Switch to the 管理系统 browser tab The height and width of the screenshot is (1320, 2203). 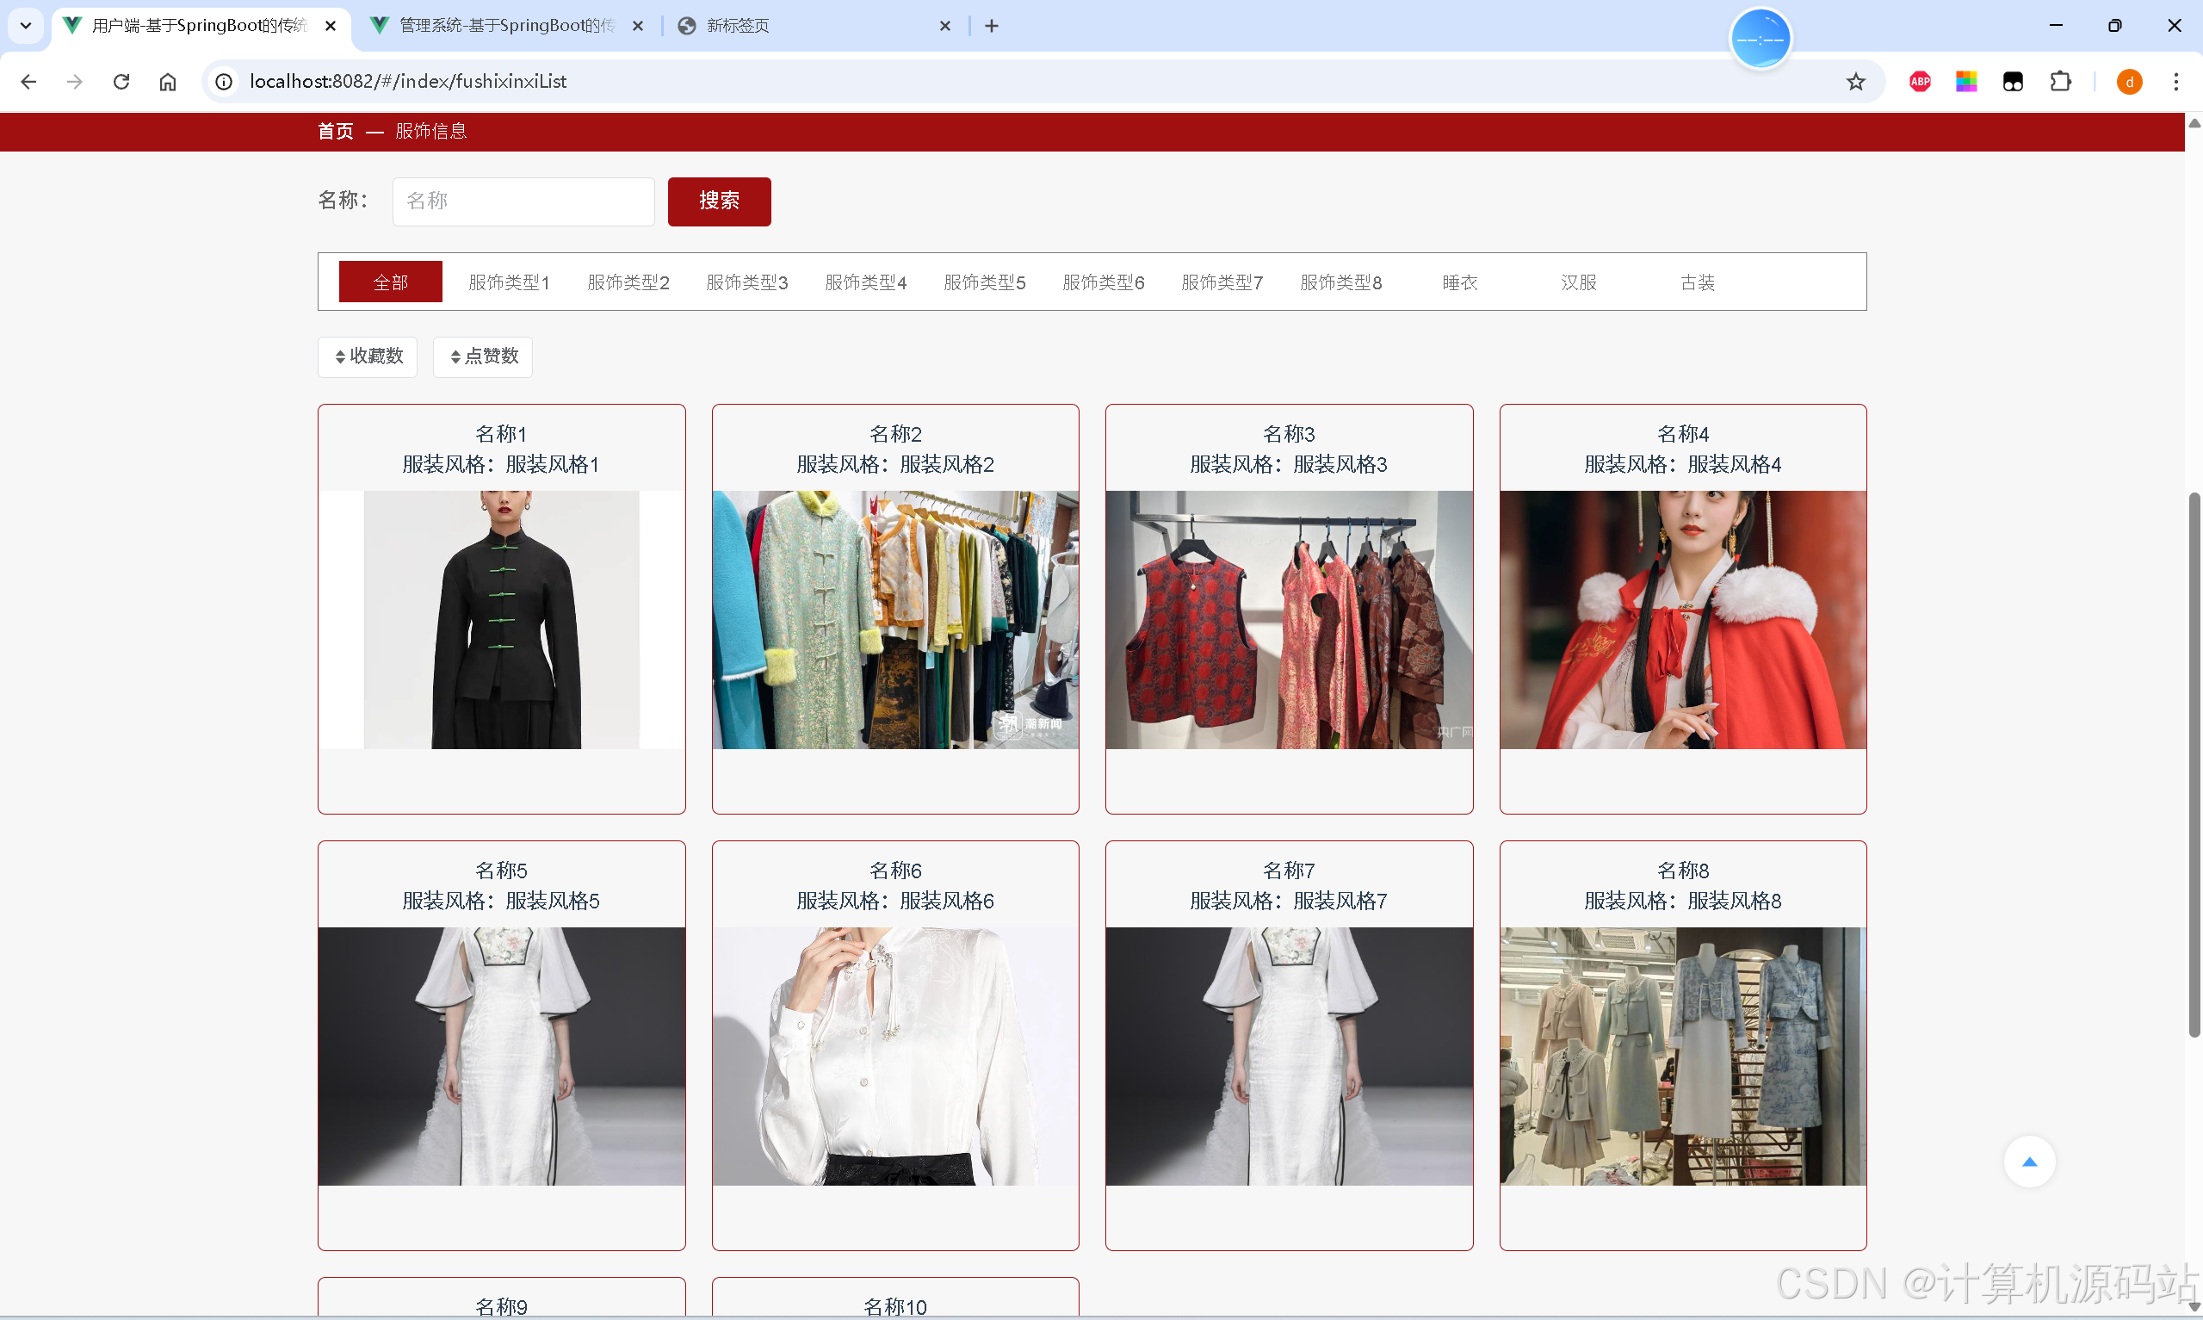point(507,26)
